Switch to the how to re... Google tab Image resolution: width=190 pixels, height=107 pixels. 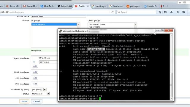(x=116, y=6)
